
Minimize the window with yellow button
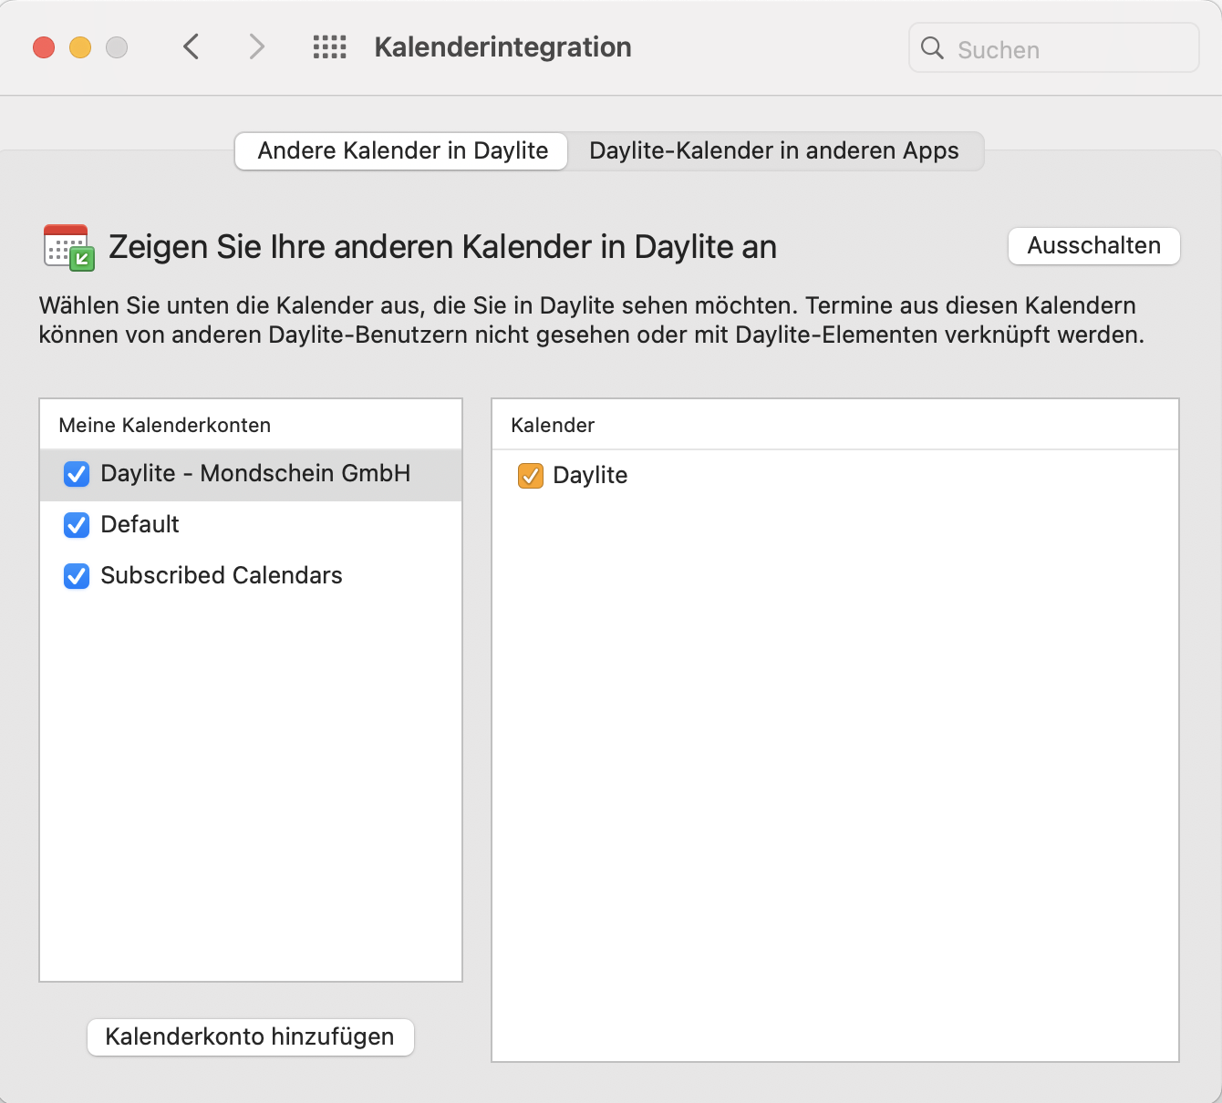[x=80, y=47]
